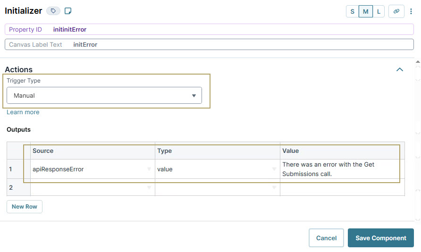Click the Property ID field
Viewport: 421px width, 252px height.
(209, 29)
